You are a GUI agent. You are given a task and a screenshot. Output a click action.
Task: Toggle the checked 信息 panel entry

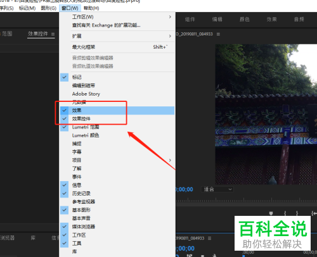(117, 185)
